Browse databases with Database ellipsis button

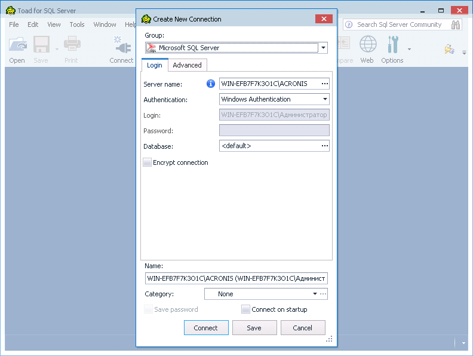tap(324, 146)
